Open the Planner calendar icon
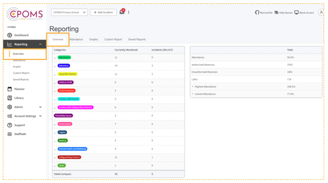The height and width of the screenshot is (183, 328). (x=9, y=89)
